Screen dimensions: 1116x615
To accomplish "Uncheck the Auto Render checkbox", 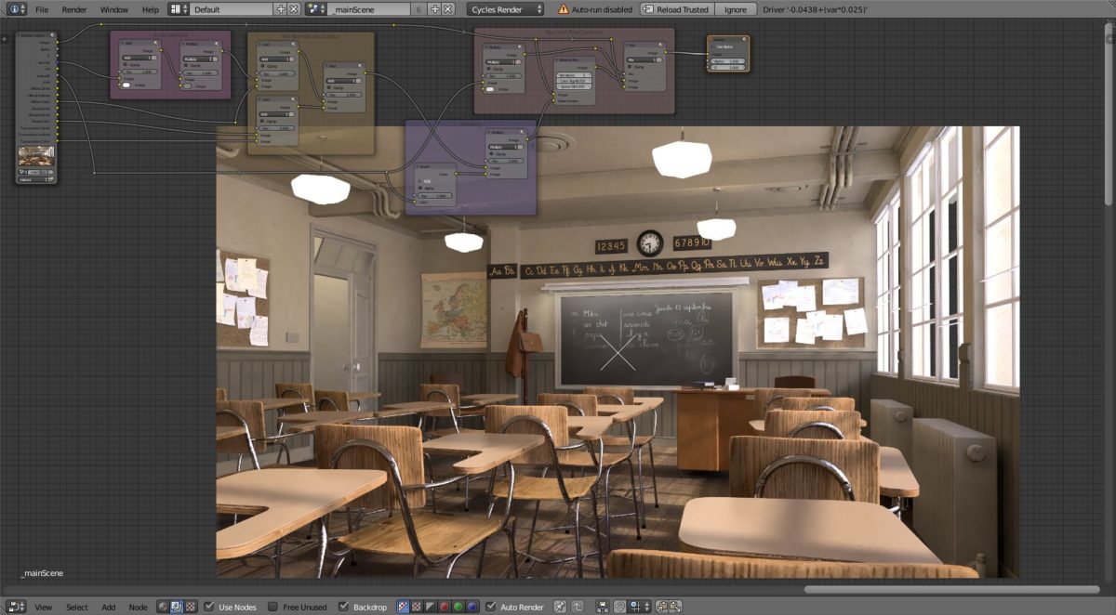I will click(490, 607).
